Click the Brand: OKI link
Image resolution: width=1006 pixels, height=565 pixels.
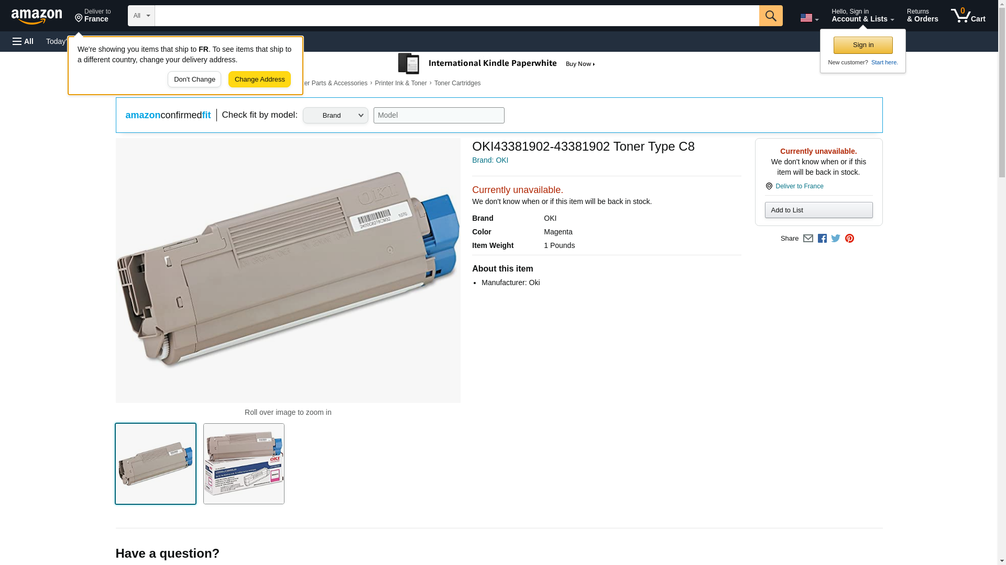[490, 160]
